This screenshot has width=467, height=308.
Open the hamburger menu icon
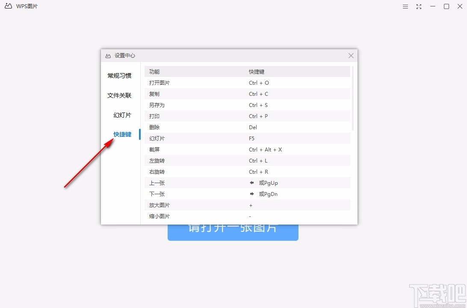point(405,6)
